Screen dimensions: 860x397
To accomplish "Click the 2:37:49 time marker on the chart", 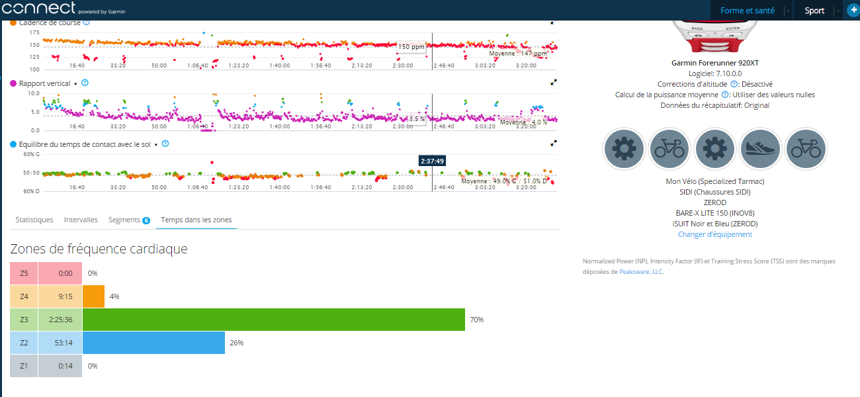I will (432, 159).
